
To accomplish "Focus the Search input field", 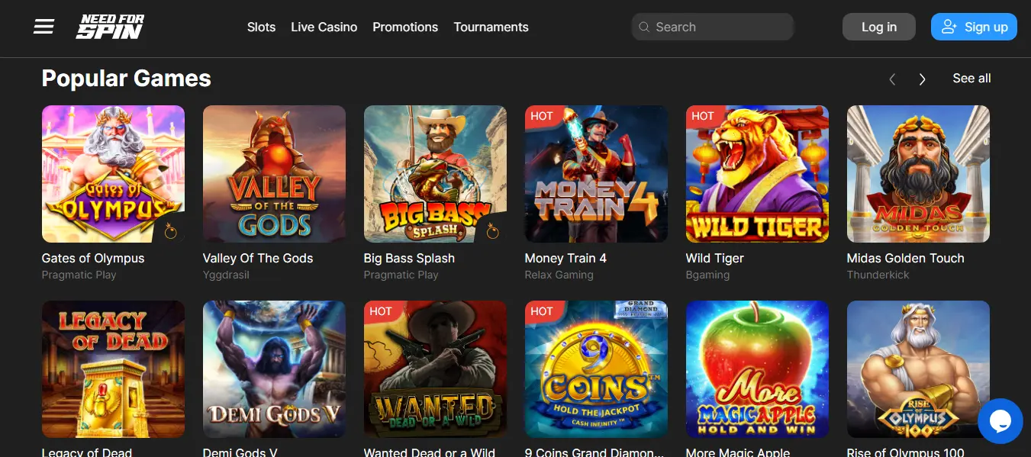I will pyautogui.click(x=713, y=27).
